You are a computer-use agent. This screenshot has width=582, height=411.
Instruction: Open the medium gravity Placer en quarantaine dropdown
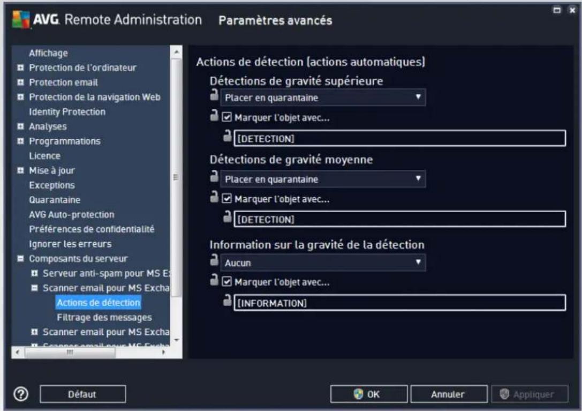[323, 179]
